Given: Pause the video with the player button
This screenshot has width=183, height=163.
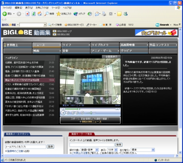Looking at the screenshot, I should coord(63,113).
